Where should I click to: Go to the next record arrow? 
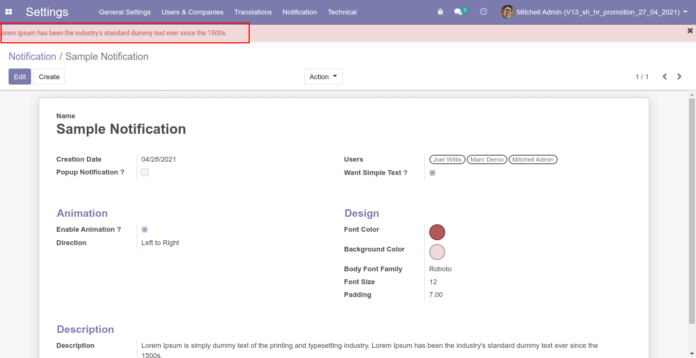(x=679, y=77)
